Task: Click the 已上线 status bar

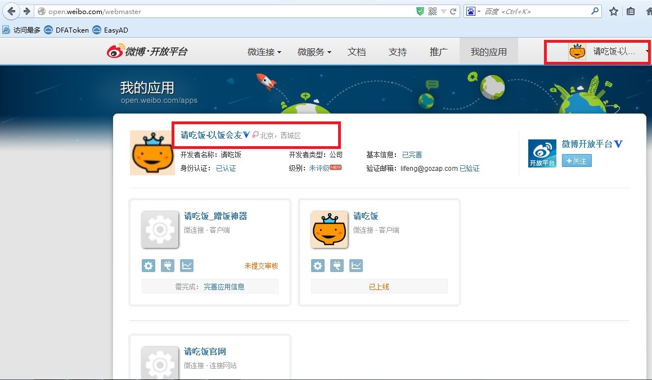Action: coord(379,287)
